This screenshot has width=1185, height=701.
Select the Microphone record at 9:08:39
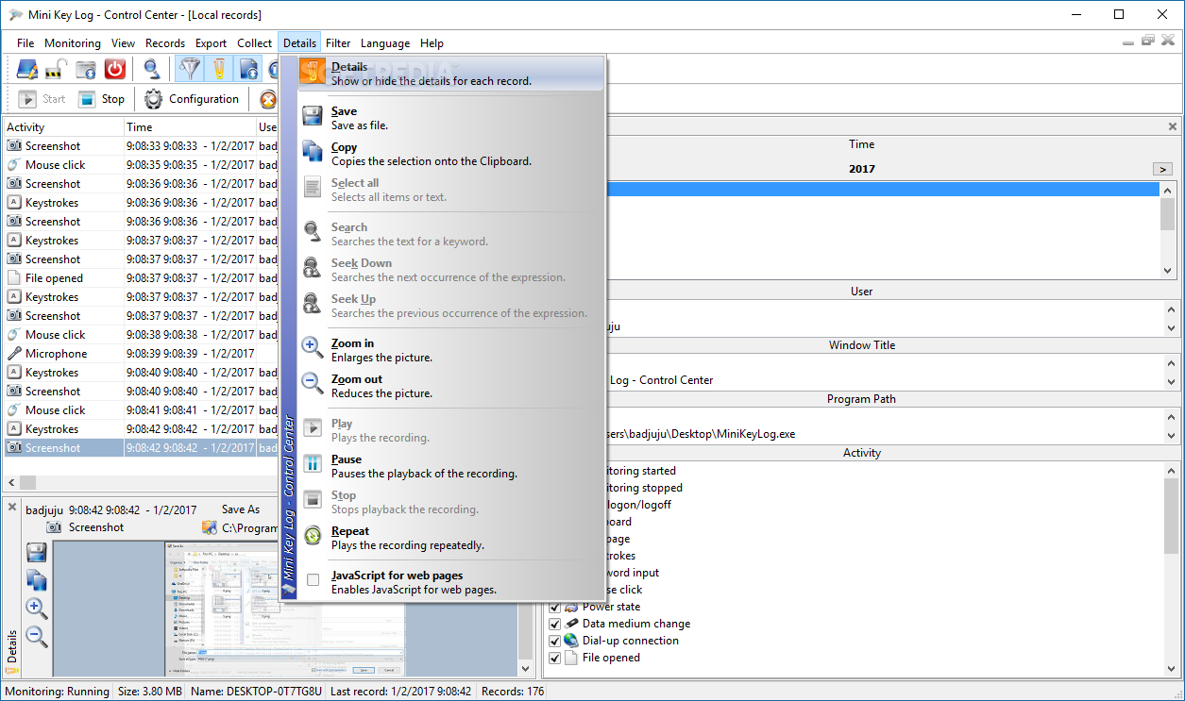pos(140,354)
